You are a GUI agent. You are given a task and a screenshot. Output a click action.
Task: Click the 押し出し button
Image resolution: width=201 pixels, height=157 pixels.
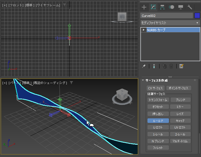point(158,114)
